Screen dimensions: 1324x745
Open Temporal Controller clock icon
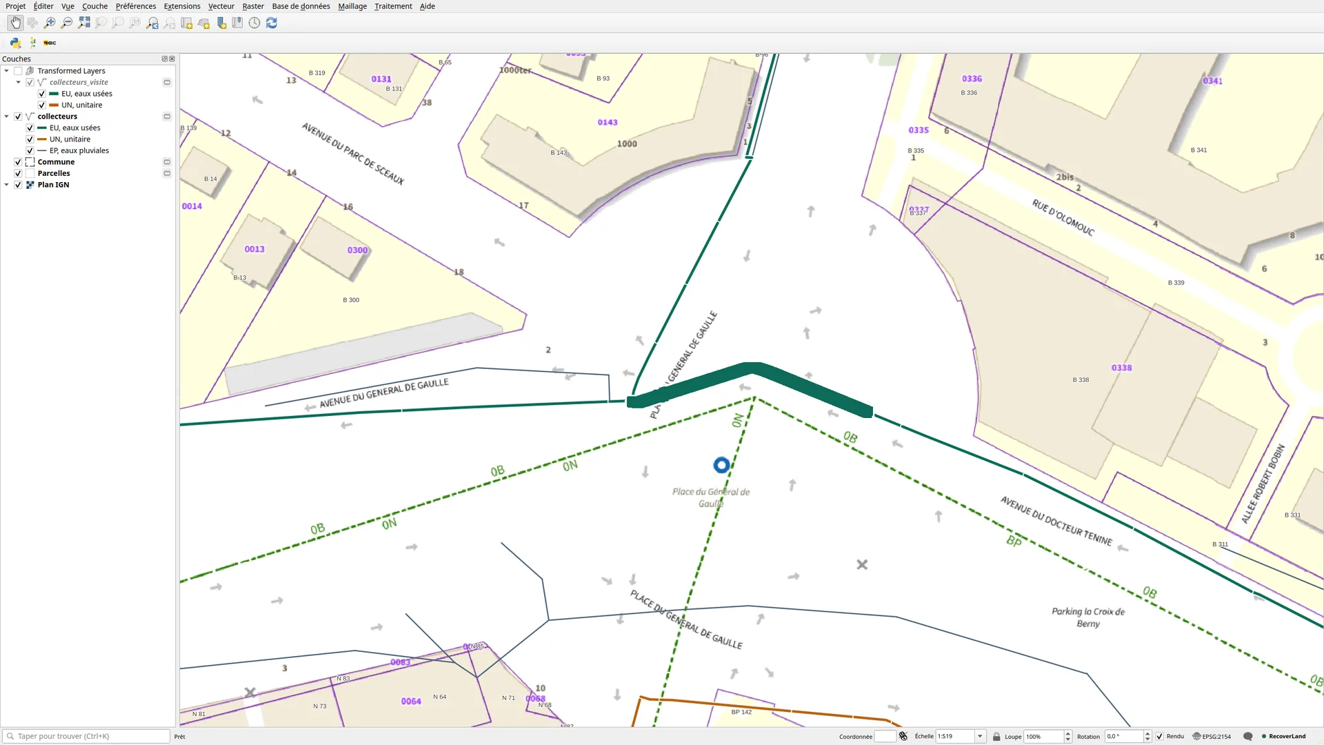254,23
